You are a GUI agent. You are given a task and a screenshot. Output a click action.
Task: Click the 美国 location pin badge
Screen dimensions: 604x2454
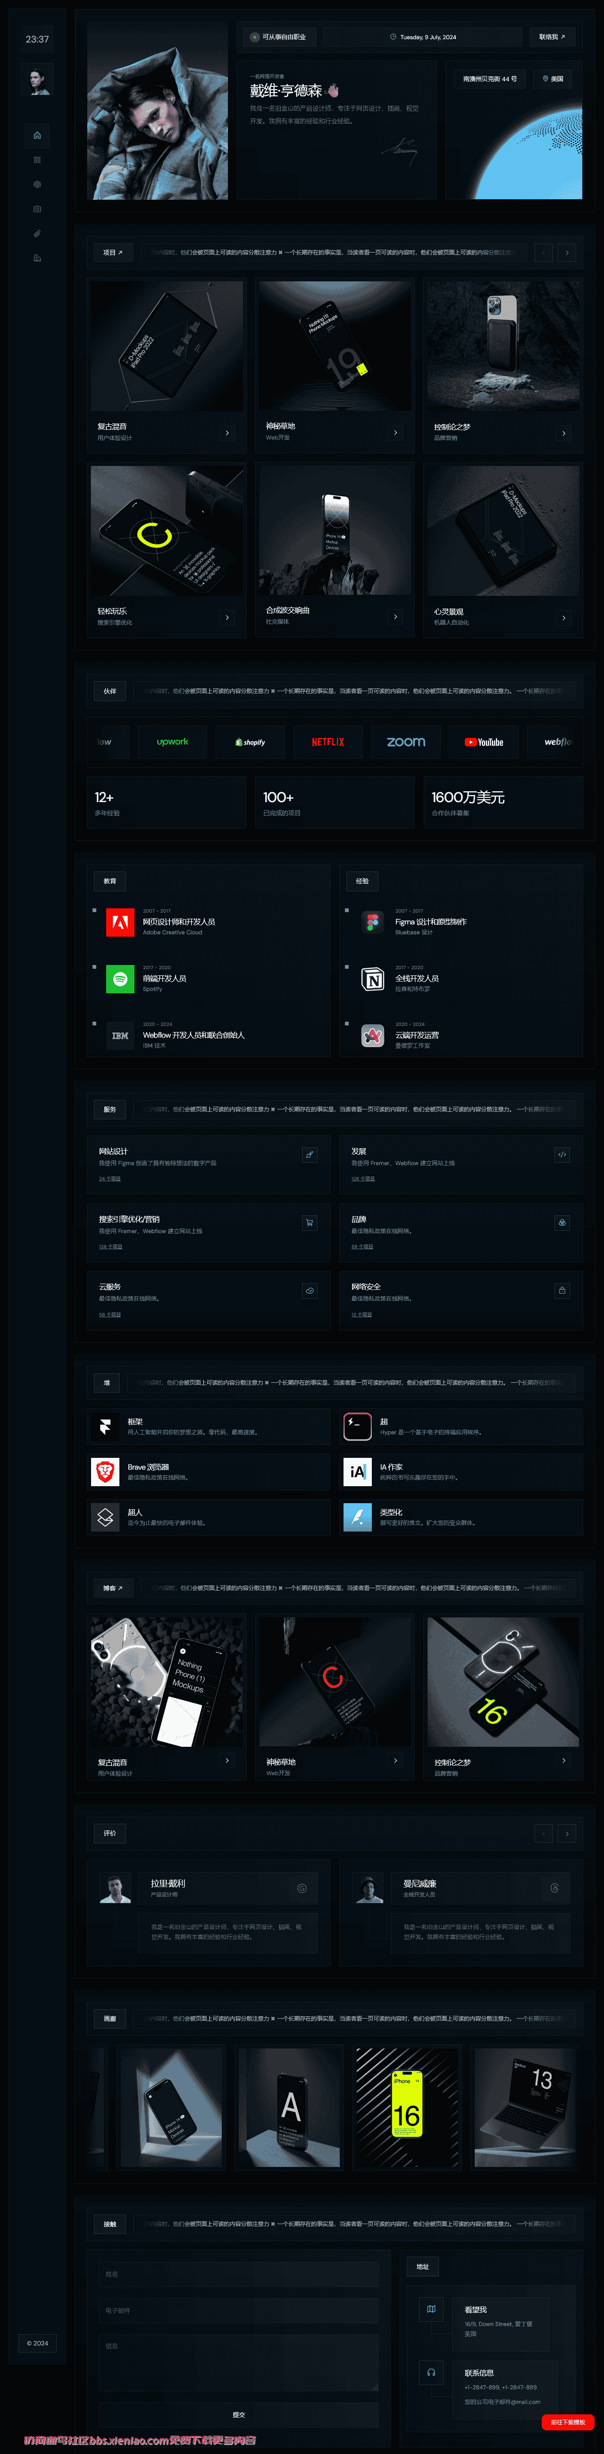click(x=553, y=79)
